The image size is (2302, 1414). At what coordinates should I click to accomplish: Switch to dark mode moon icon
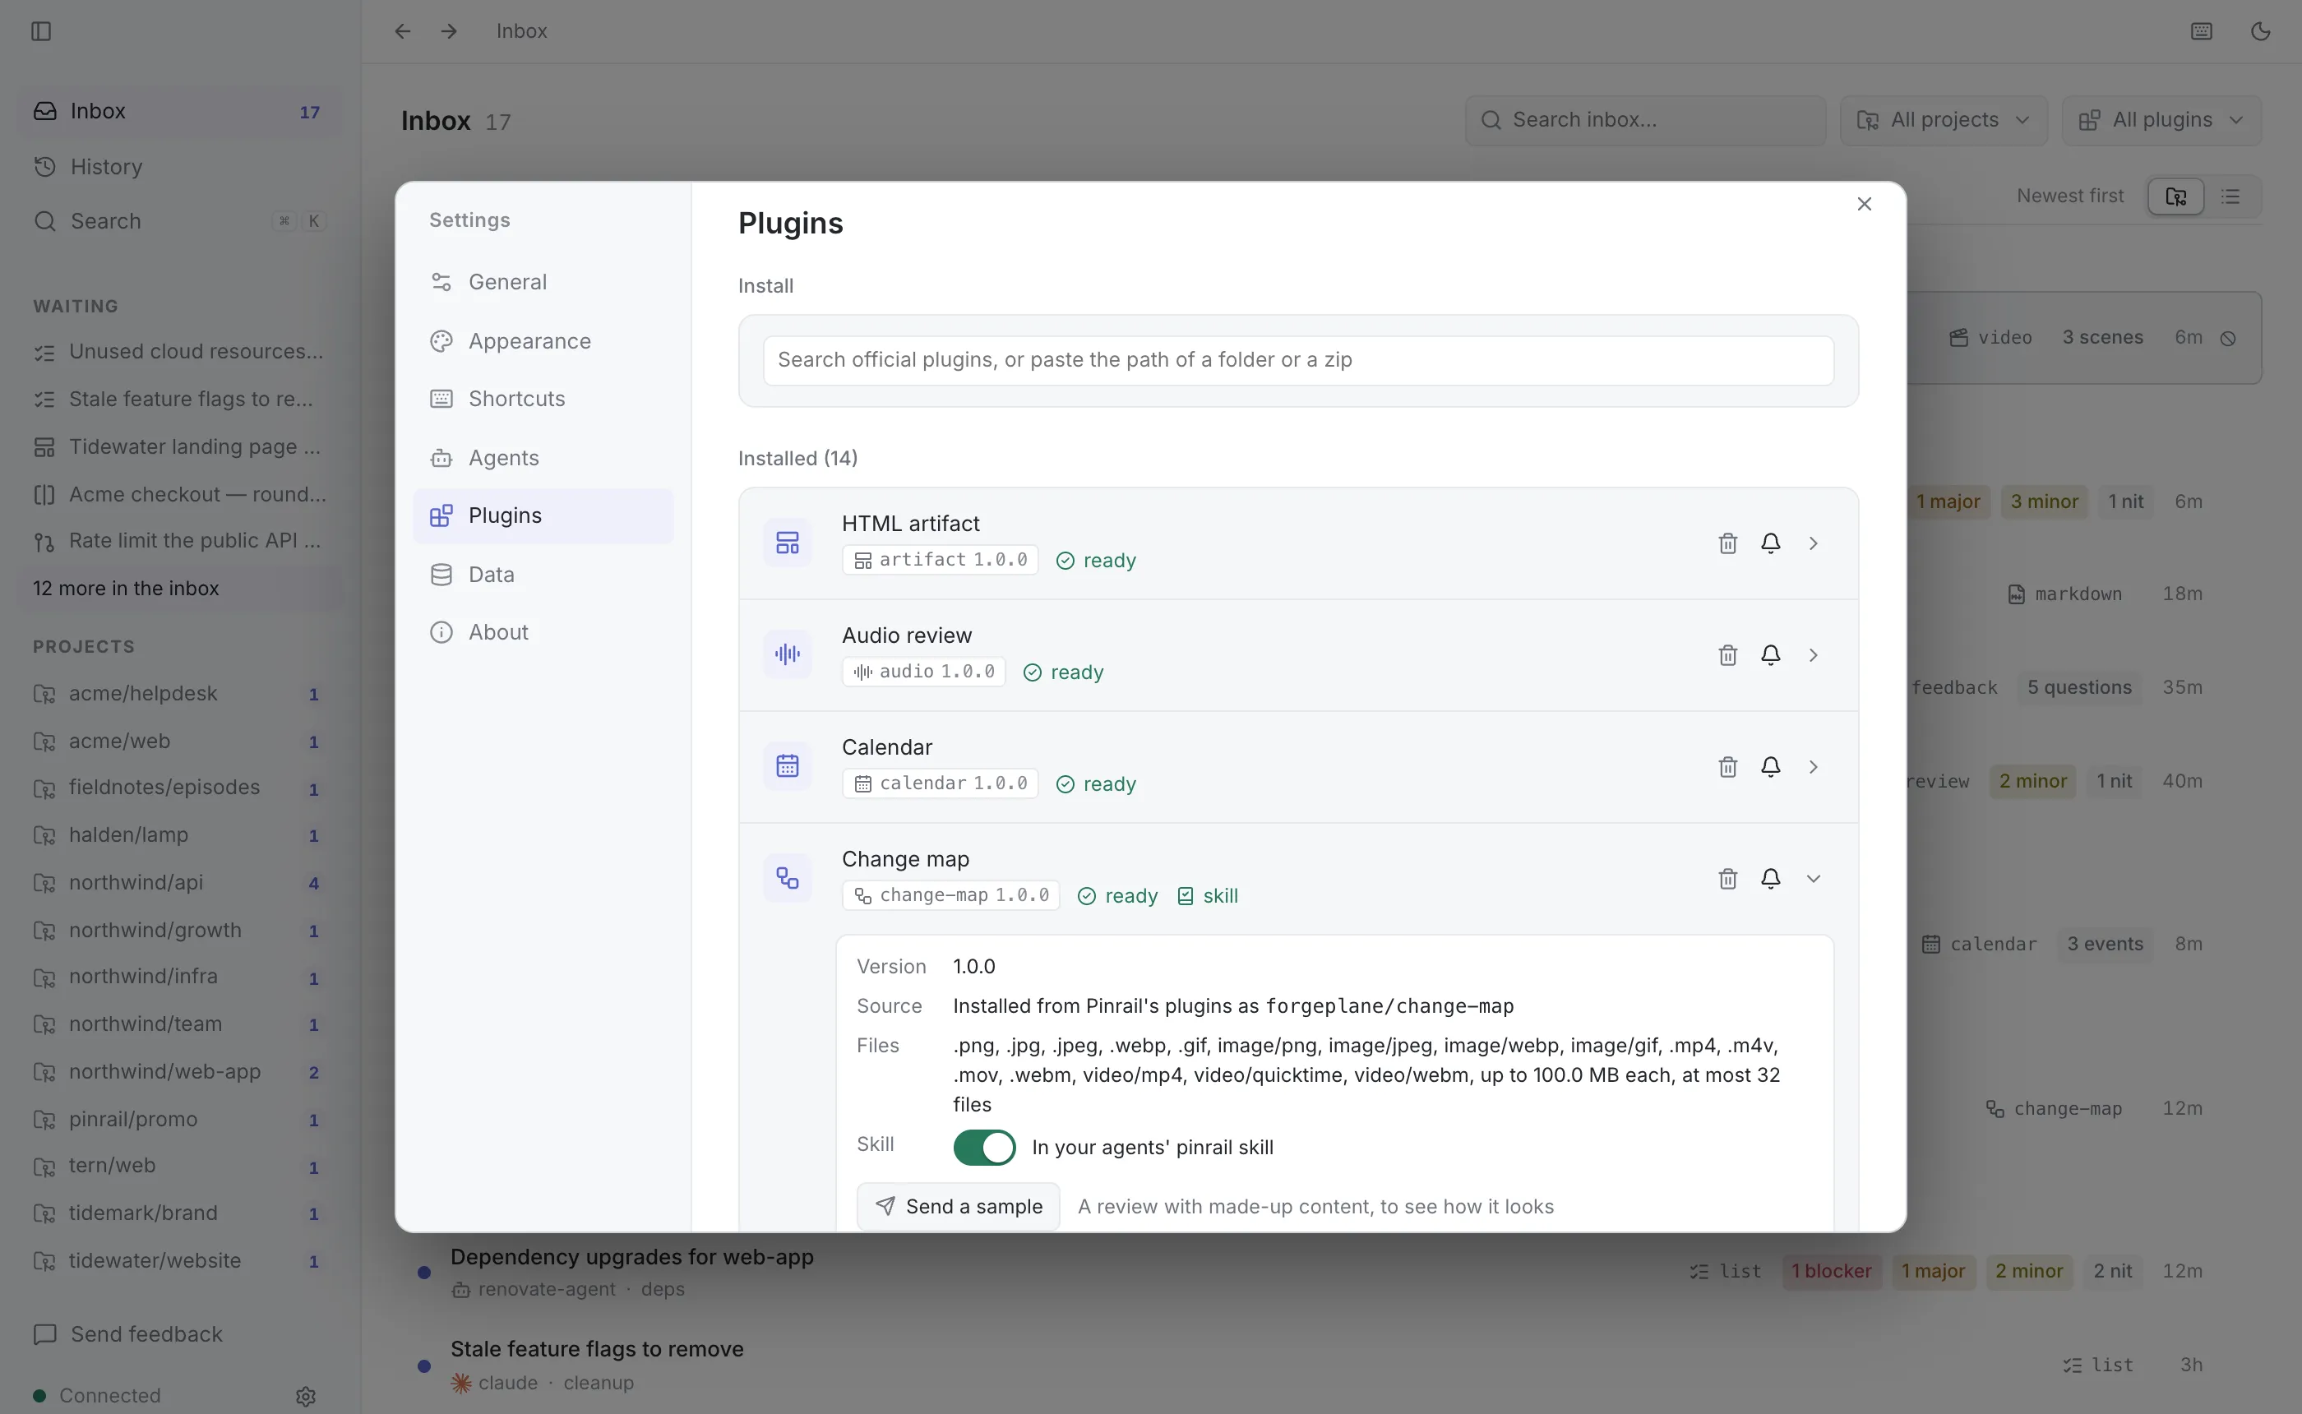[x=2260, y=32]
